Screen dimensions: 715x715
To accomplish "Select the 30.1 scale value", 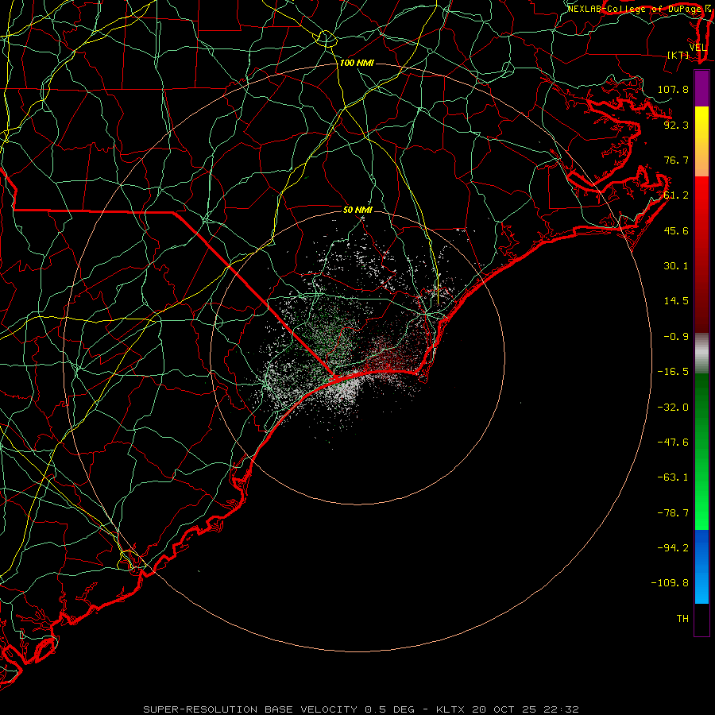I will [676, 266].
